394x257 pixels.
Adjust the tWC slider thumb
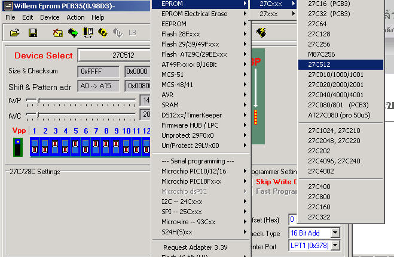(38, 115)
